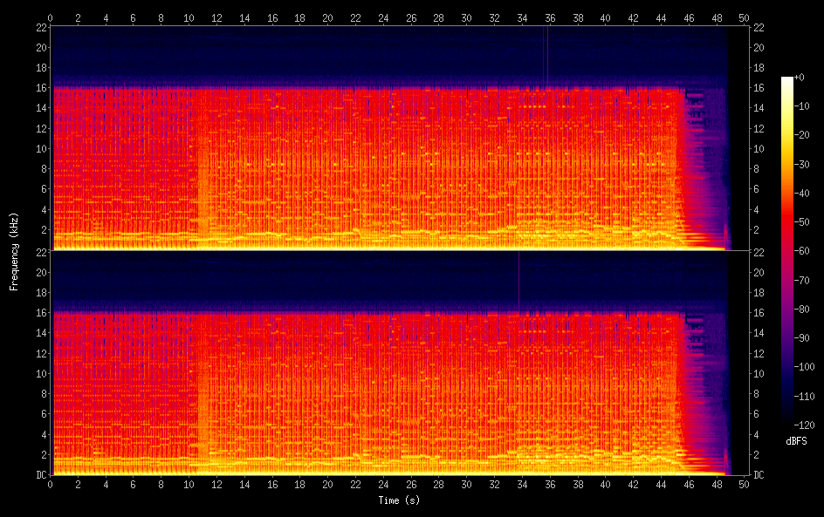Click the thin vertical spike above 16 kHz in the lower channel
The image size is (824, 517).
tap(518, 281)
